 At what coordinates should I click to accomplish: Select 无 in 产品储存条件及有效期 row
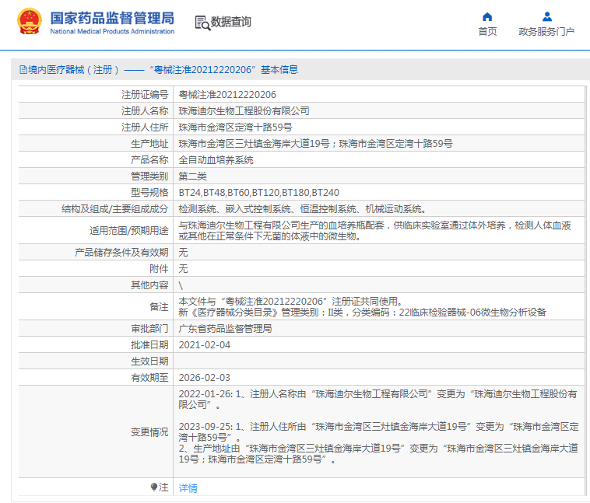(183, 253)
